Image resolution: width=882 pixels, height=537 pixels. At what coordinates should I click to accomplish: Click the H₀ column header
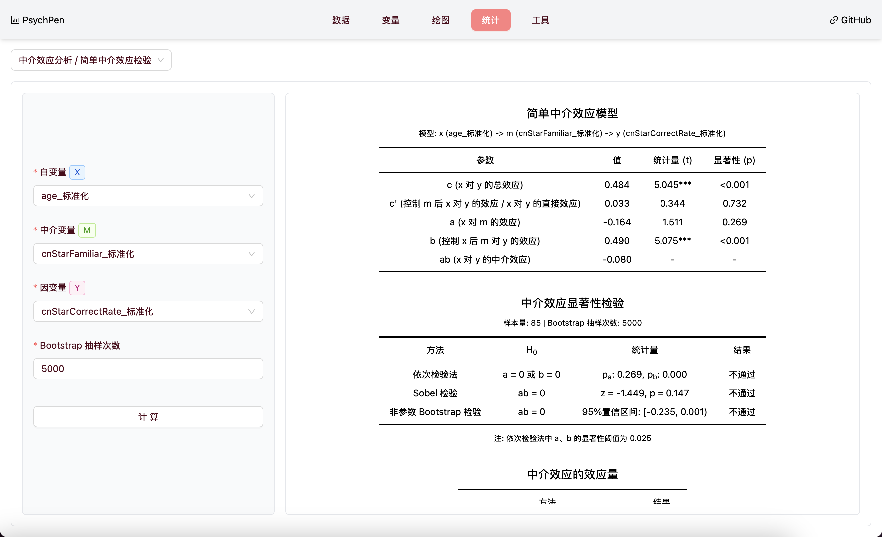pos(531,350)
